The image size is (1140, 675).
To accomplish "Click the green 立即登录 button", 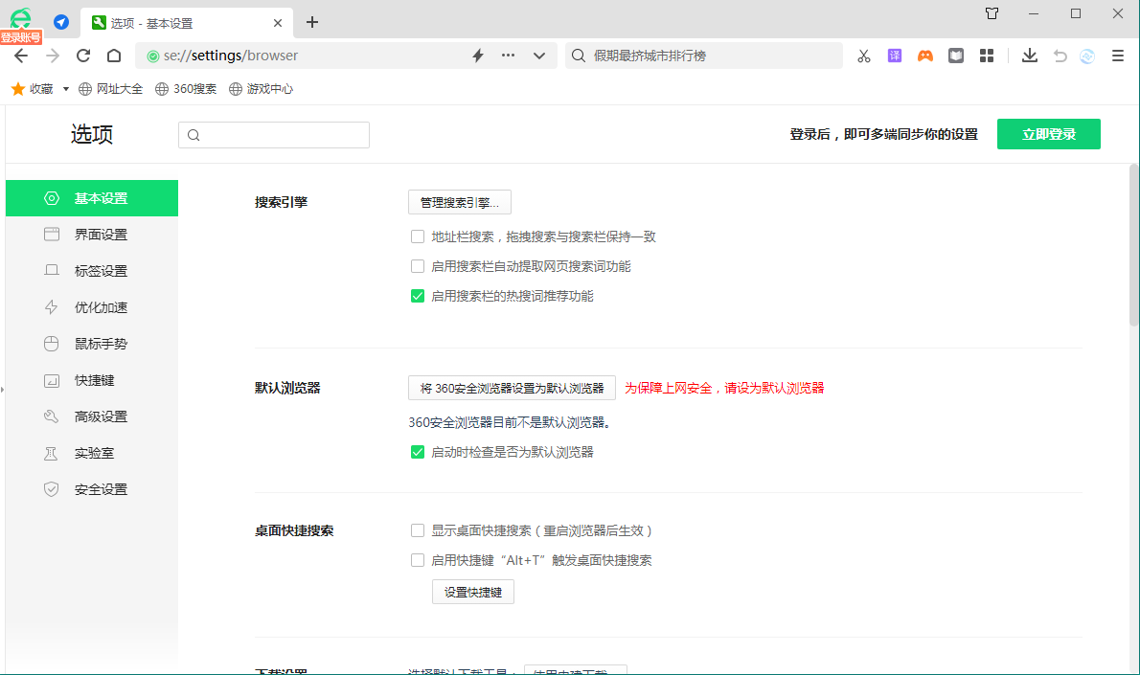I will pos(1048,134).
